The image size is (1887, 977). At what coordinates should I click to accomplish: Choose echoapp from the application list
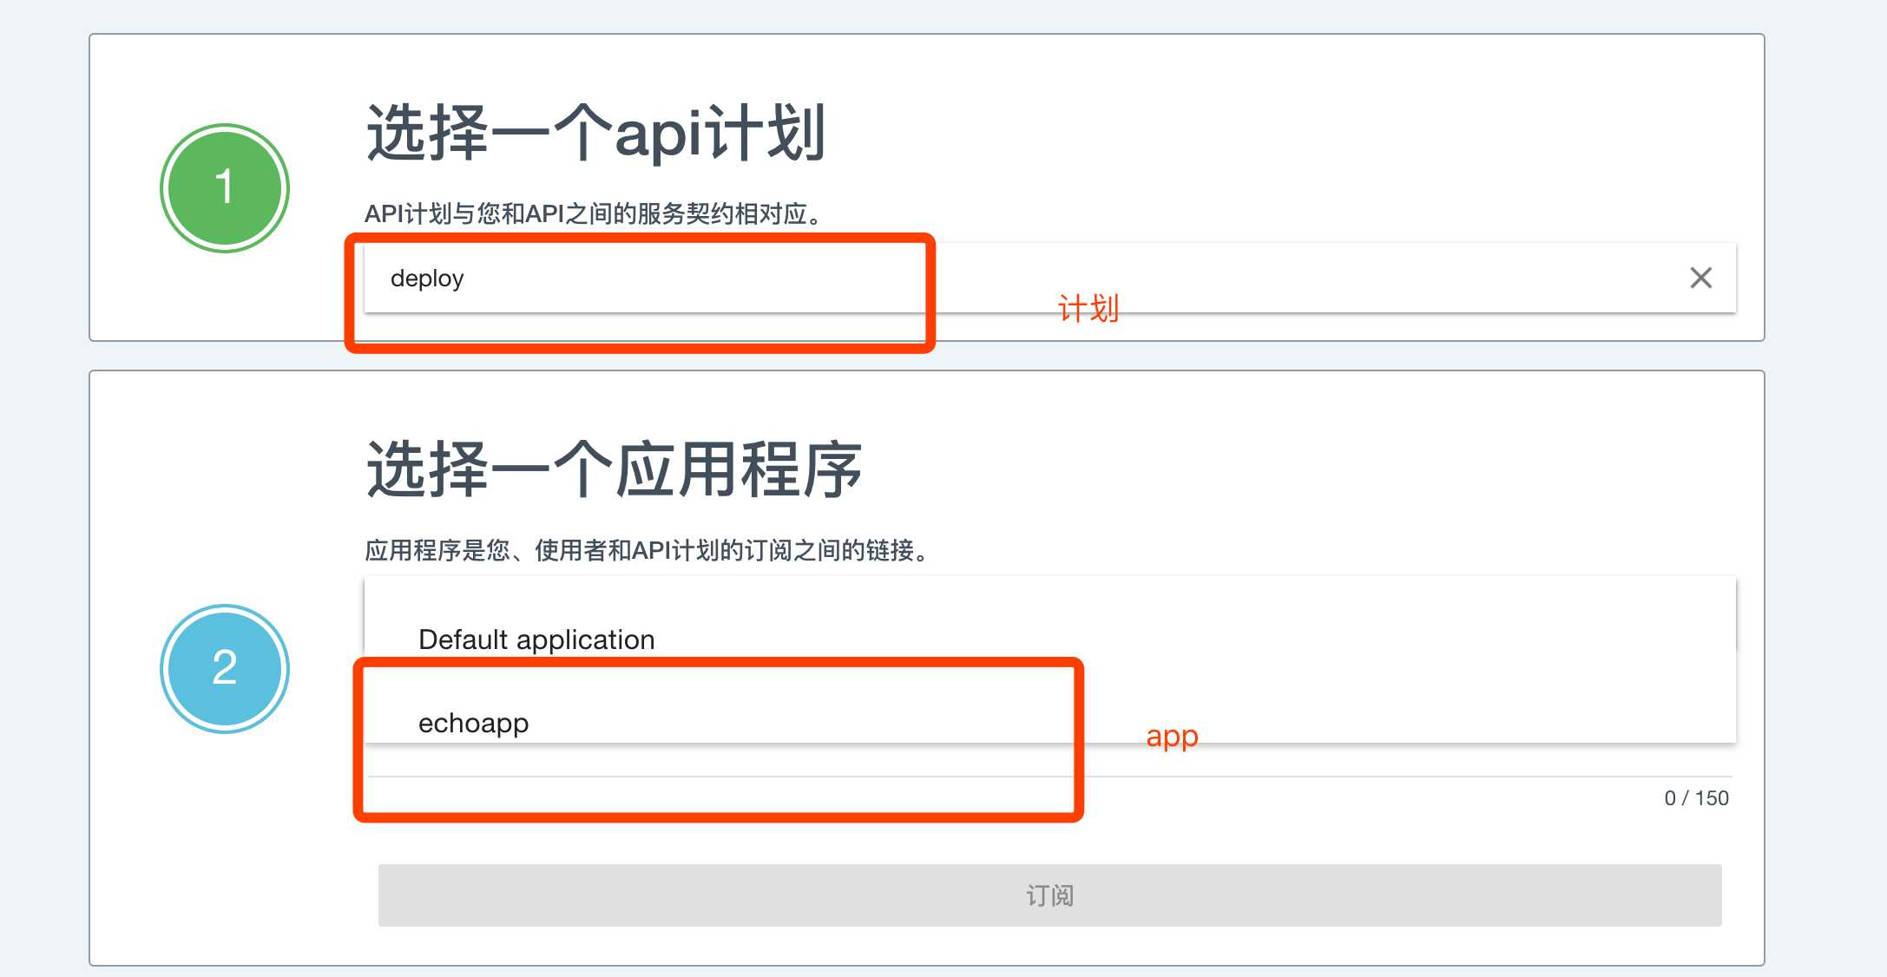point(1049,722)
